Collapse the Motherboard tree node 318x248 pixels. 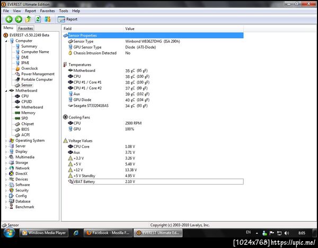coord(6,91)
